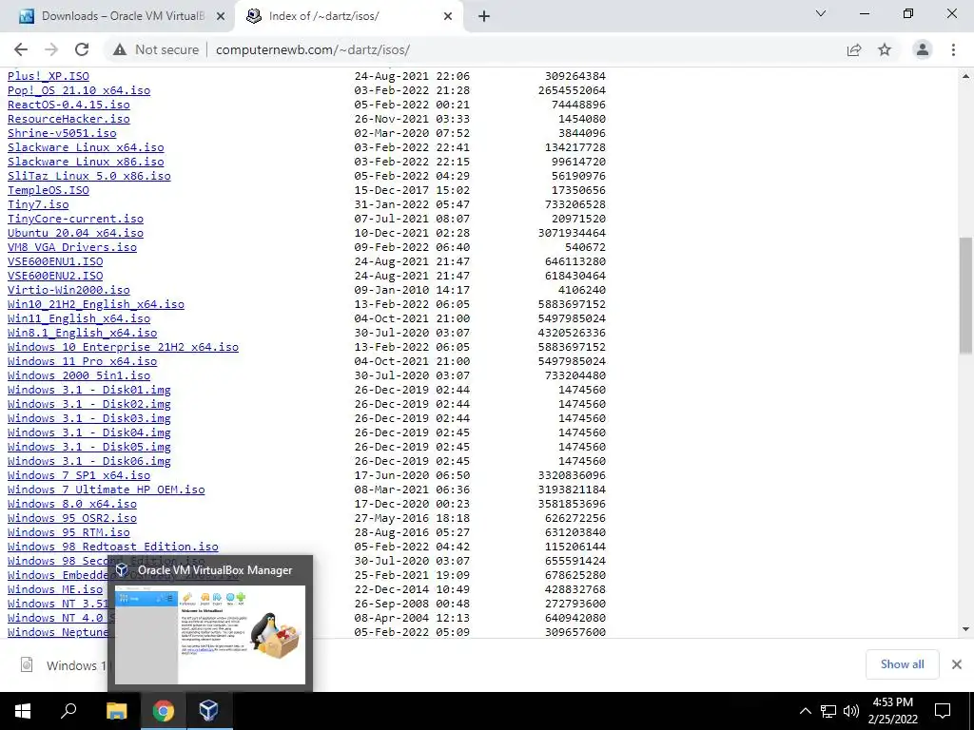Click the vertical scrollbar thumb
This screenshot has height=730, width=974.
click(965, 296)
